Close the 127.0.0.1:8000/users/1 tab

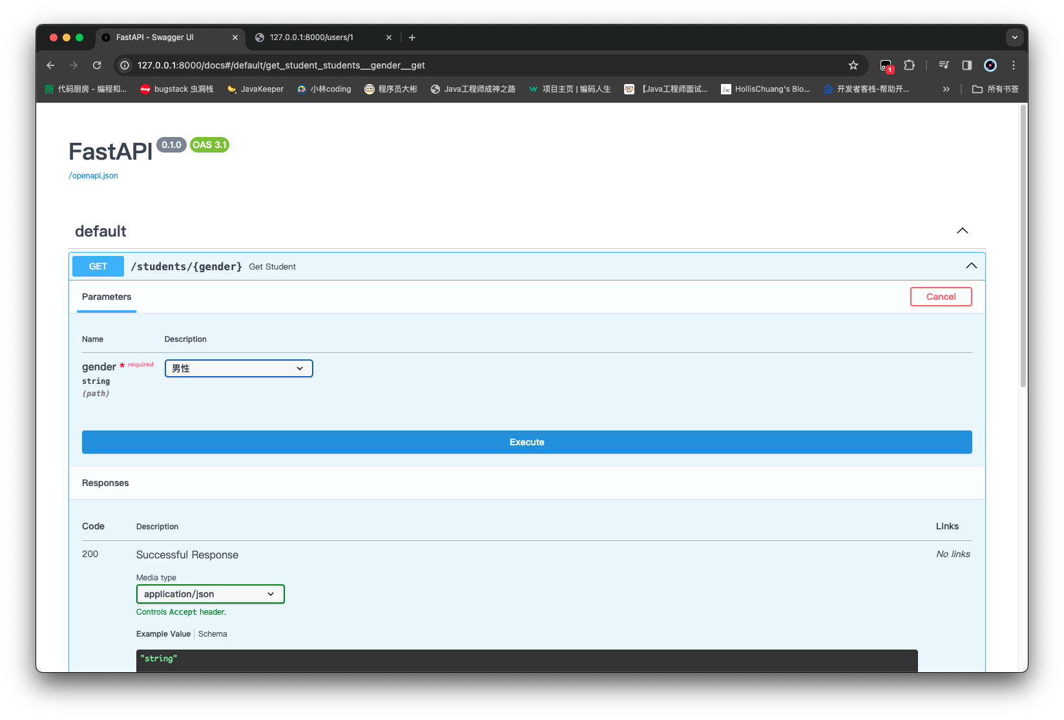point(389,37)
